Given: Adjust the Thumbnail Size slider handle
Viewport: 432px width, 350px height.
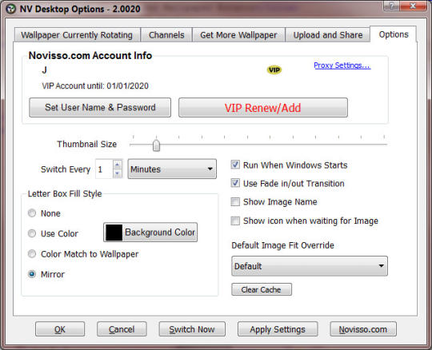Looking at the screenshot, I should coord(156,145).
